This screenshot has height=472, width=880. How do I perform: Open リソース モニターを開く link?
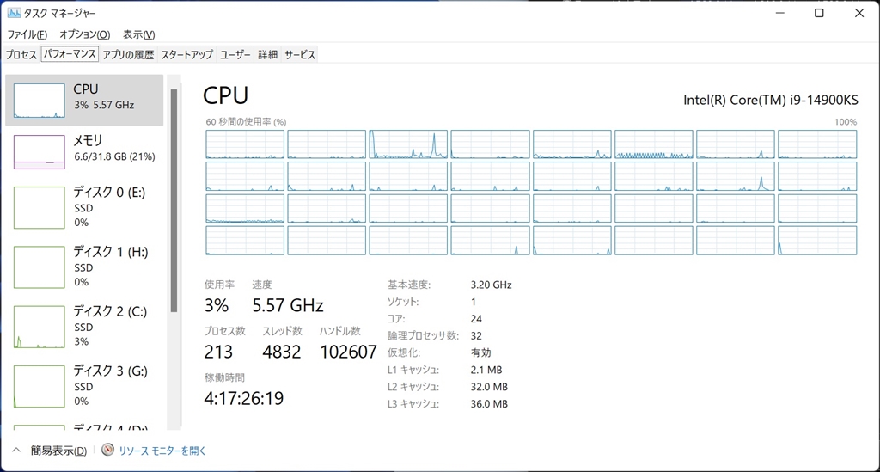(162, 451)
